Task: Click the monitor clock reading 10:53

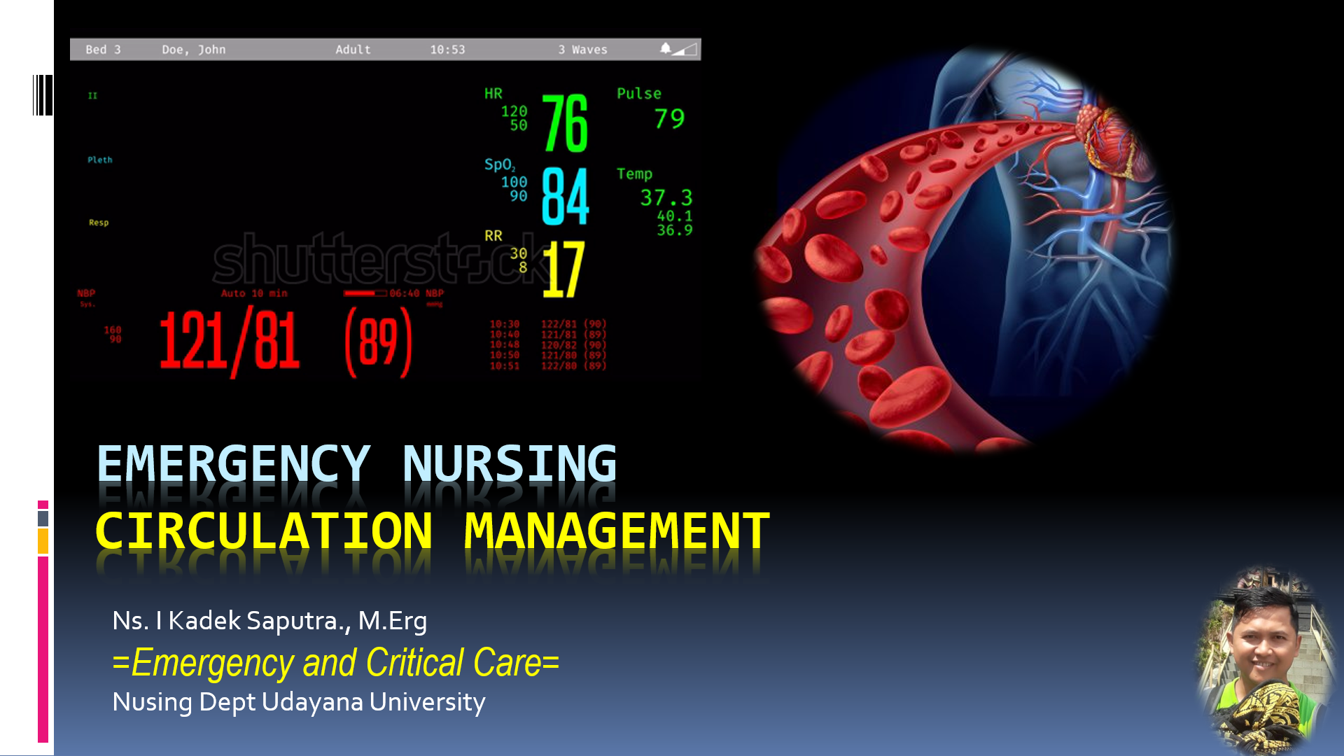Action: (447, 50)
